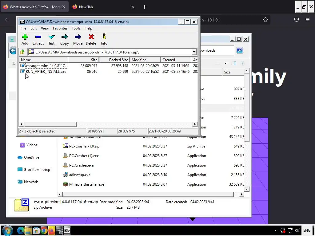Screen dimensions: 315x236
Task: Show hidden system tray icons
Action: coord(275,230)
